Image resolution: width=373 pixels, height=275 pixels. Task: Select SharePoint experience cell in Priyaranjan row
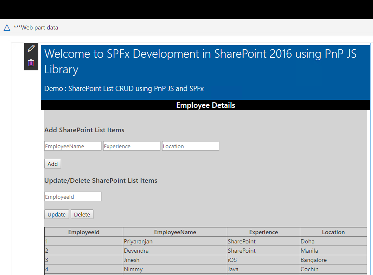[x=264, y=241]
